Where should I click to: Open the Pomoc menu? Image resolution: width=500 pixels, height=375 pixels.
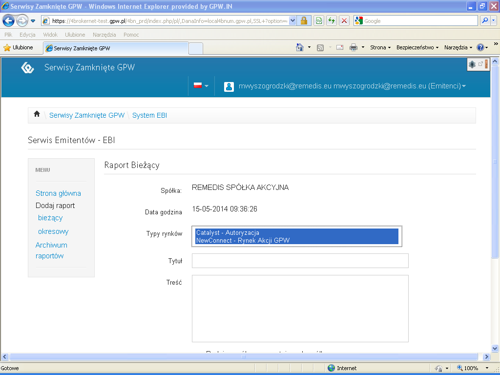pyautogui.click(x=131, y=35)
